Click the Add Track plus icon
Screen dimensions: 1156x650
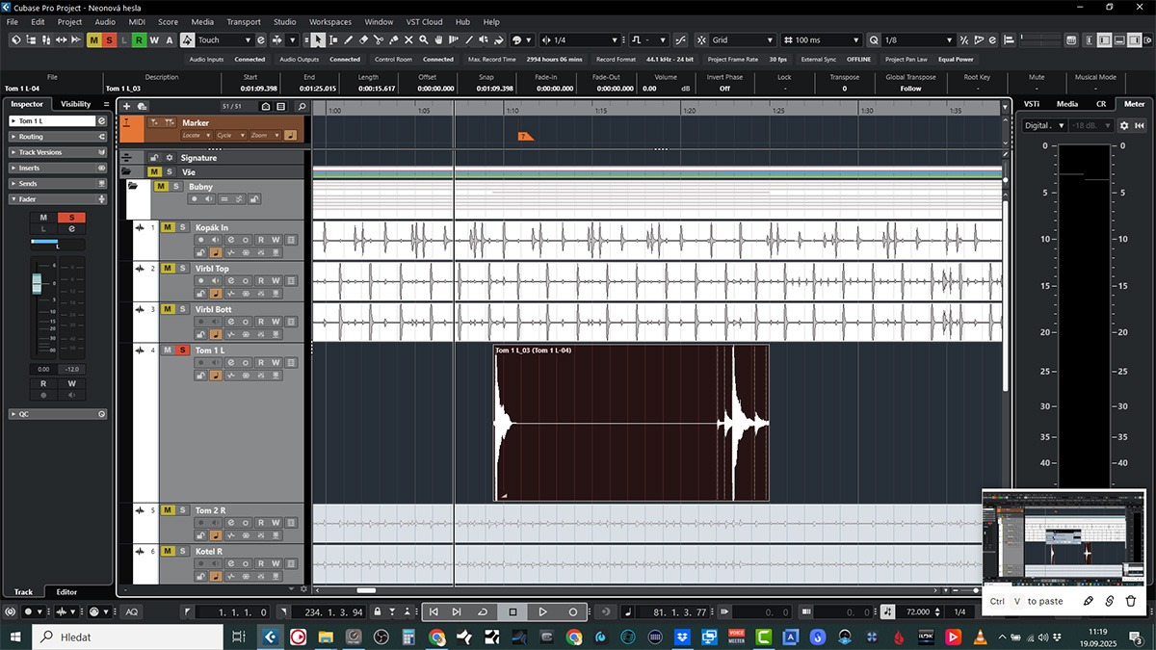127,106
